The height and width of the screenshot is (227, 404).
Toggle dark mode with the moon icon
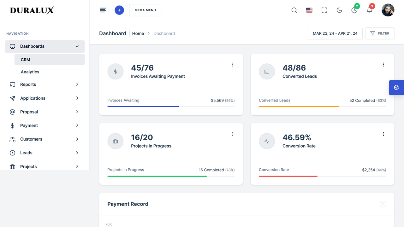tap(339, 10)
